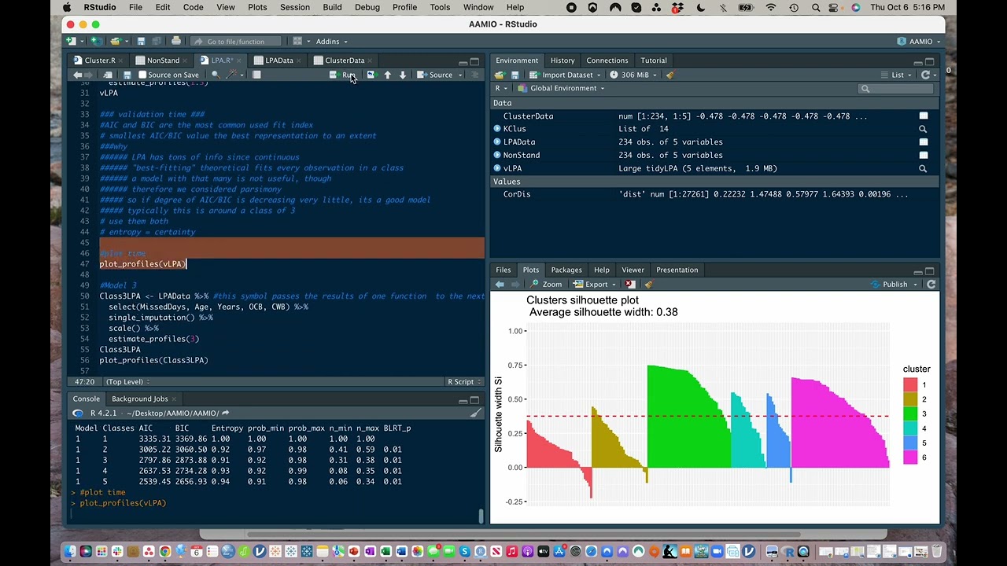The image size is (1007, 566).
Task: Click the Run button
Action: 343,75
